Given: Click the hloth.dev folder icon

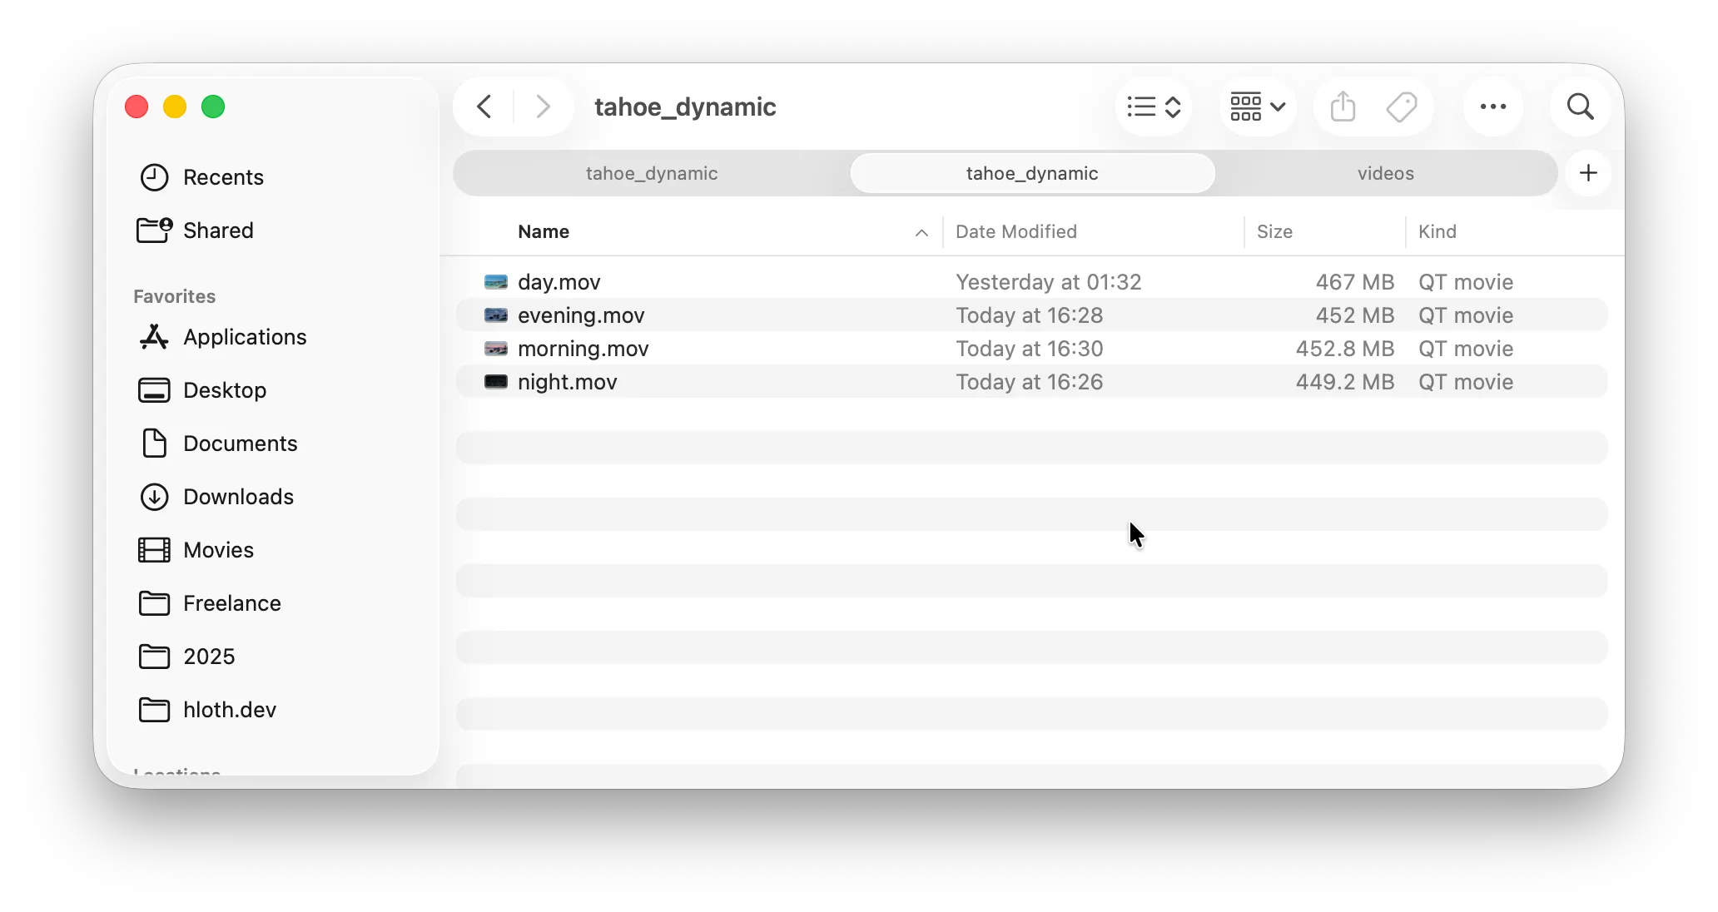Looking at the screenshot, I should [x=154, y=710].
